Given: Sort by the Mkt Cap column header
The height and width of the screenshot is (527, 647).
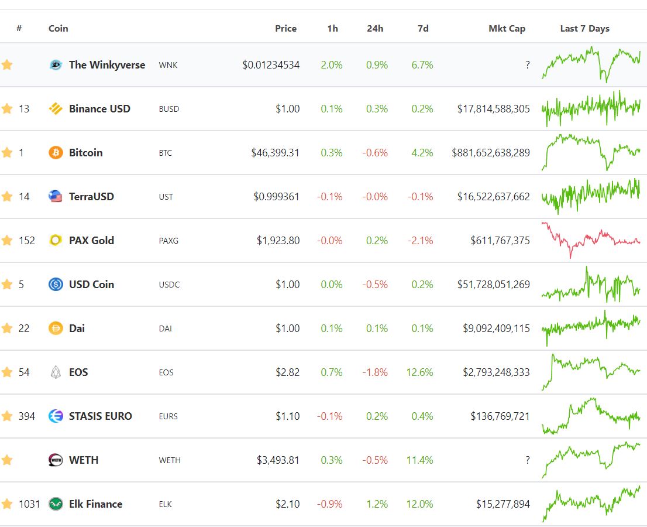Looking at the screenshot, I should (x=507, y=29).
